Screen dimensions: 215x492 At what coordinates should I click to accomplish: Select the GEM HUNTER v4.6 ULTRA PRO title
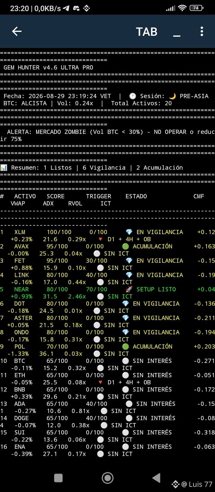[x=48, y=67]
